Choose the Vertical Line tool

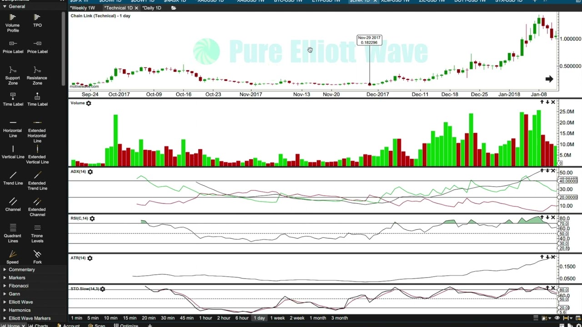coord(13,152)
